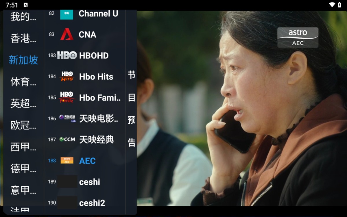Choose the HBO HD logo icon
This screenshot has height=217, width=347.
point(67,55)
